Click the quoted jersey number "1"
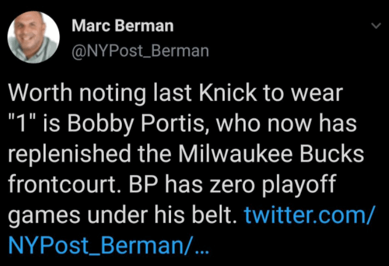The image size is (389, 266). click(x=22, y=125)
